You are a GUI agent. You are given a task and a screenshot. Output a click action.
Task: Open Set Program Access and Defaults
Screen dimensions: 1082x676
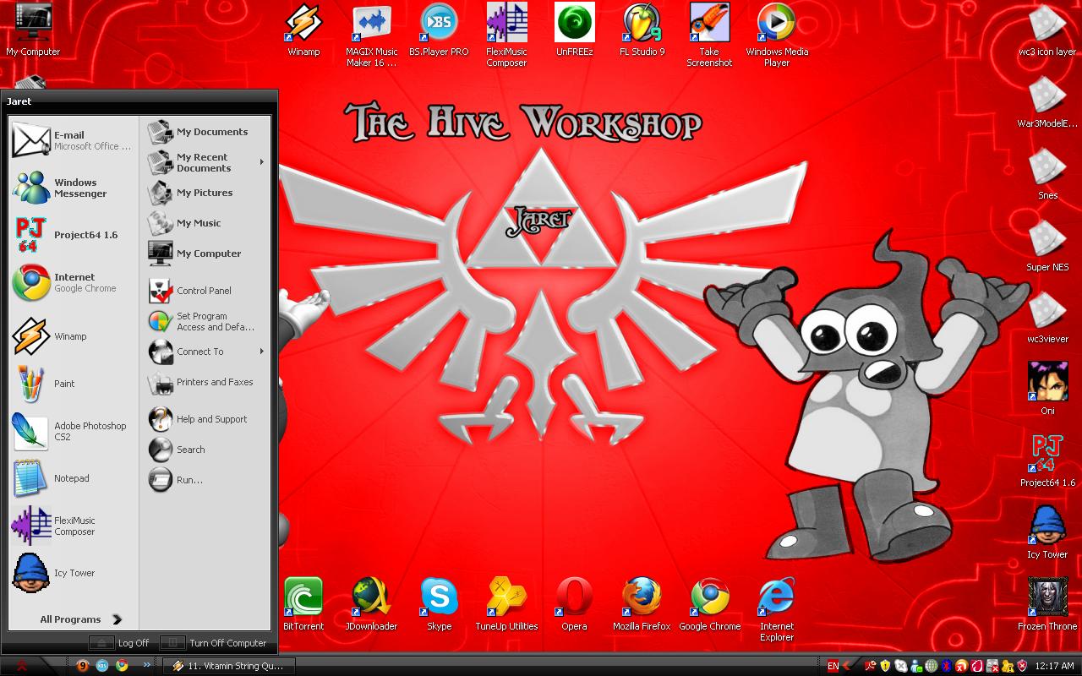coord(205,321)
